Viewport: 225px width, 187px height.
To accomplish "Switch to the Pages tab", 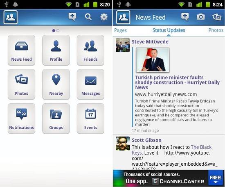I will (120, 30).
